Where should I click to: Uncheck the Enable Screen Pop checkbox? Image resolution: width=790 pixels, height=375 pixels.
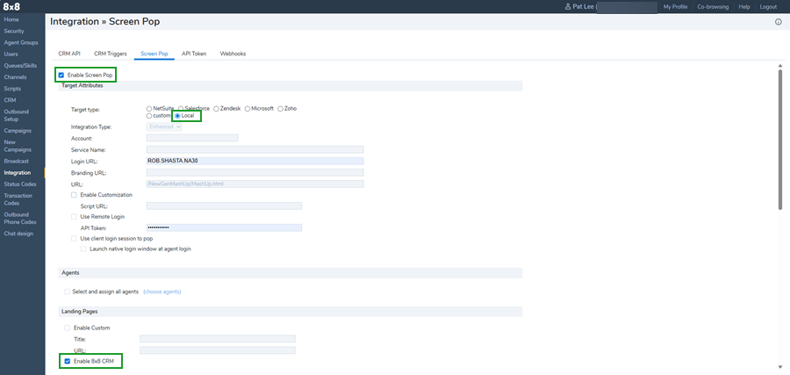tap(61, 76)
